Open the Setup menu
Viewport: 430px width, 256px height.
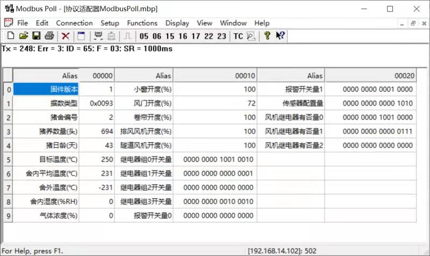110,23
